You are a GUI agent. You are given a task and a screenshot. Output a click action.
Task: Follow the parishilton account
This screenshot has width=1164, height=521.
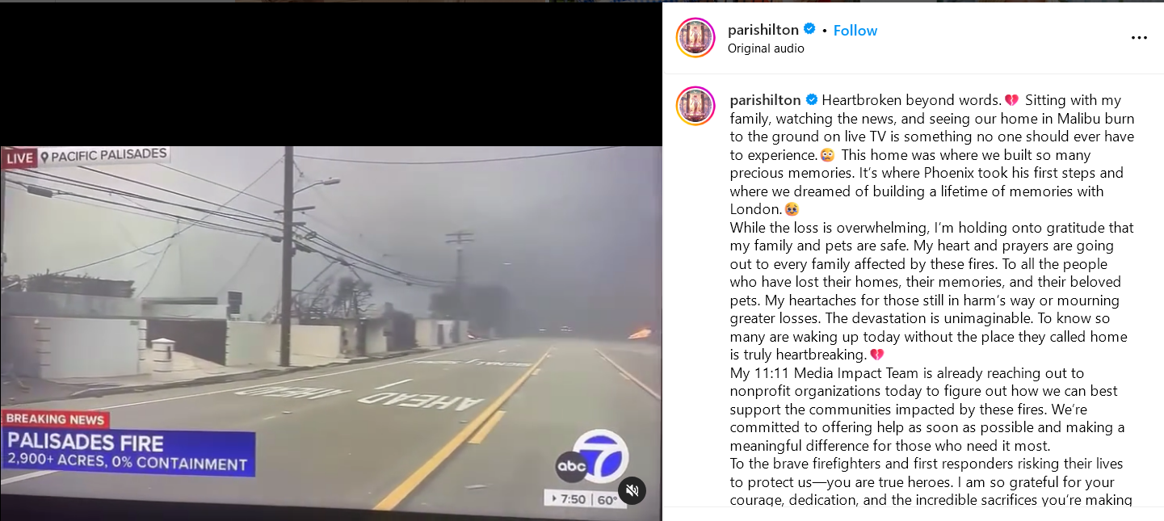(855, 31)
